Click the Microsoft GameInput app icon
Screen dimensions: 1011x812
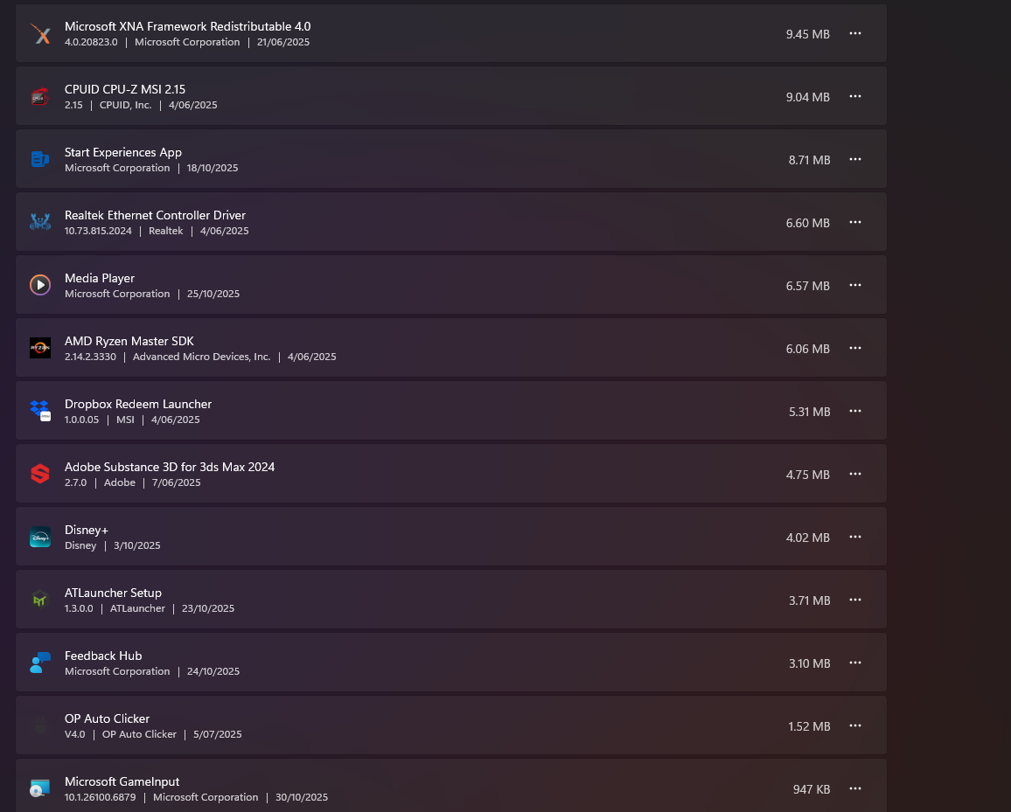click(40, 788)
